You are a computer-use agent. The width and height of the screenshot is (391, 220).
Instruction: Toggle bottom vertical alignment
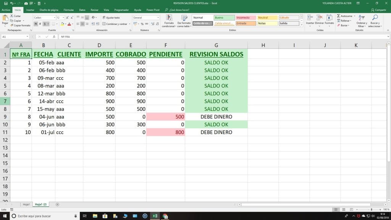pyautogui.click(x=87, y=18)
